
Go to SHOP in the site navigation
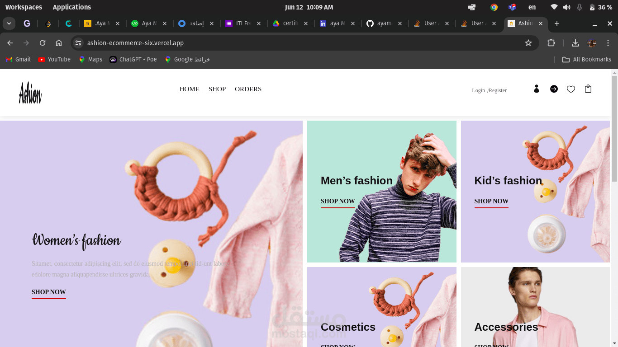tap(217, 89)
